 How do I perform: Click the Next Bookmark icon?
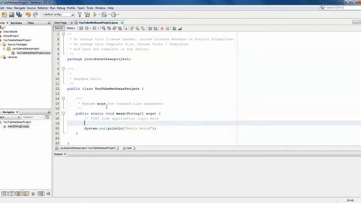pyautogui.click(x=138, y=28)
